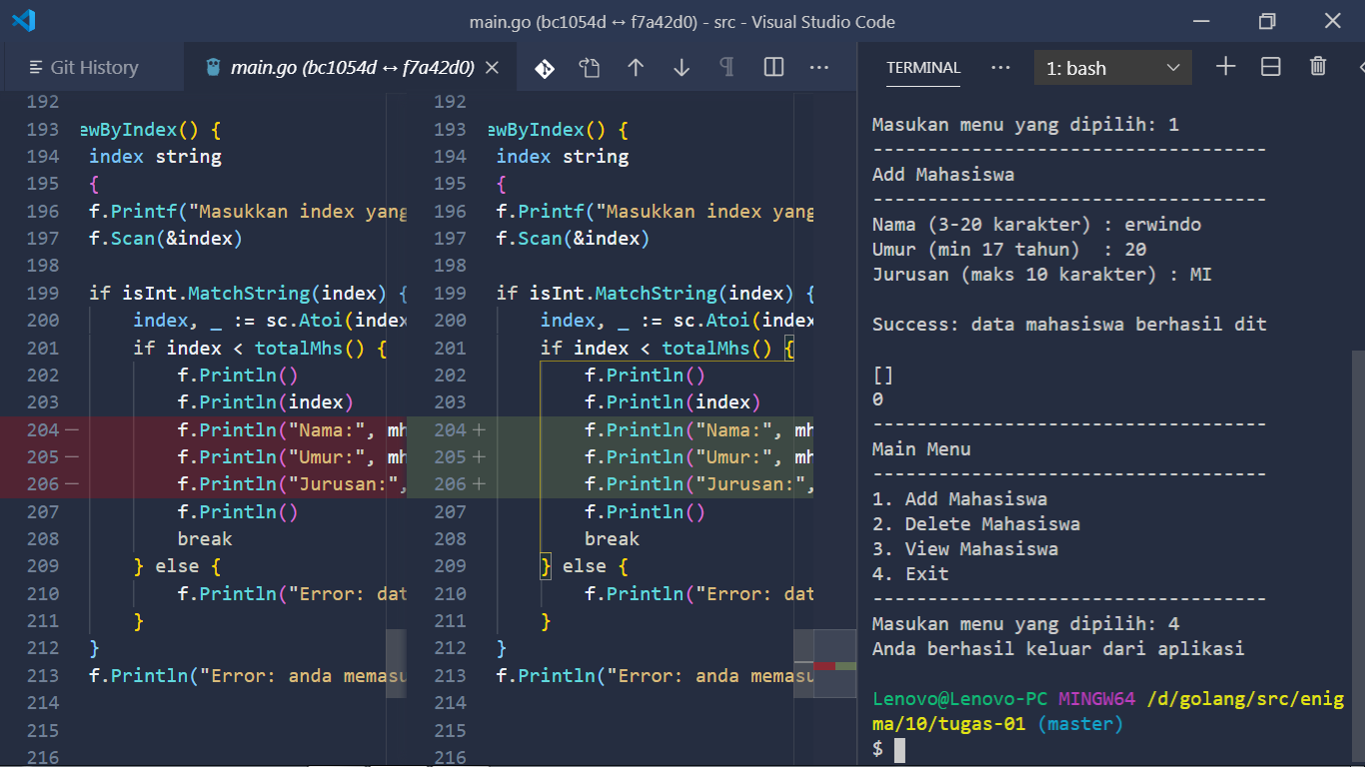Click 'Add Mahasiswa' heading at the top of the terminal
This screenshot has width=1365, height=767.
pos(943,175)
